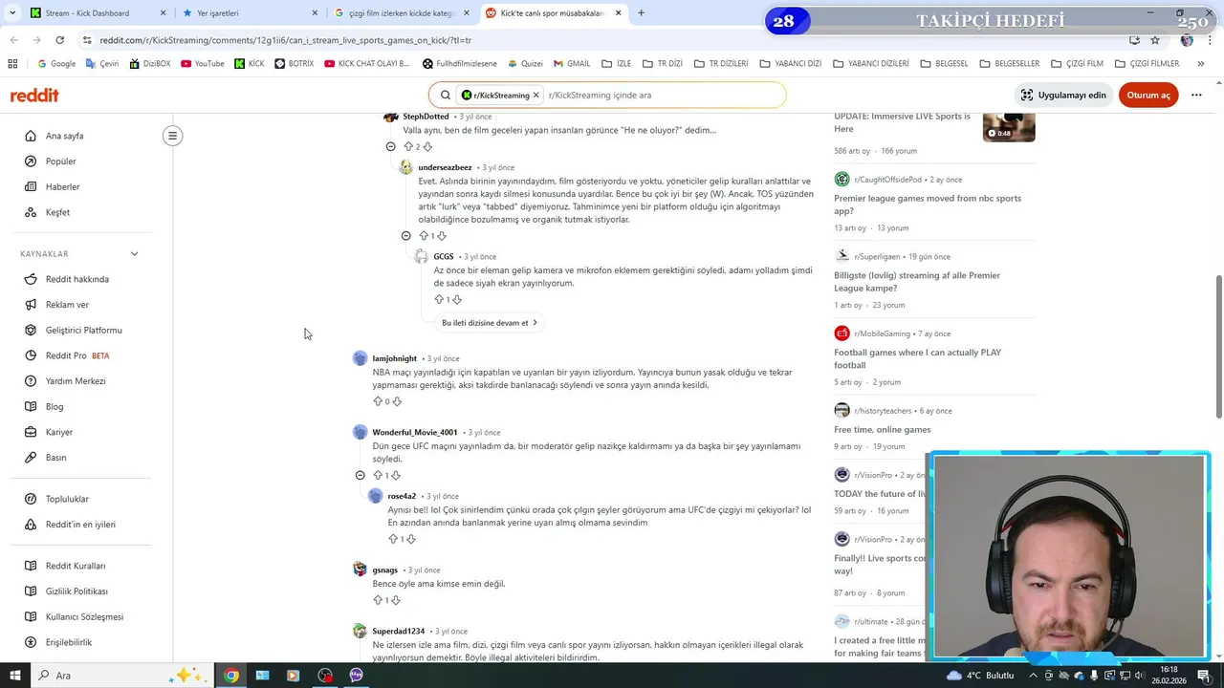
Task: Collapse Wonderful_Movie_4001's comment thread
Action: pos(360,475)
